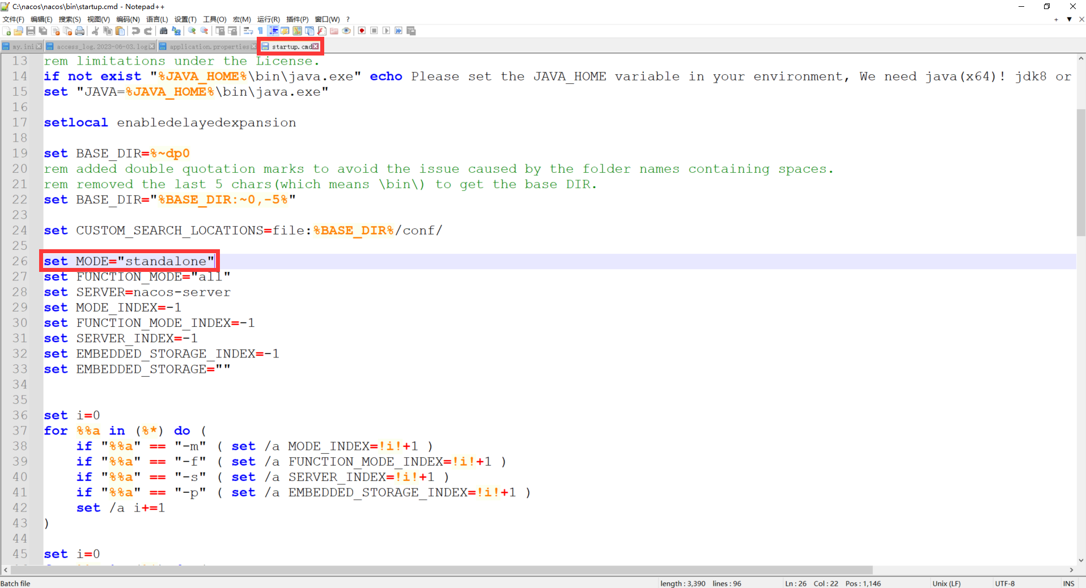Switch to the application.properties tab

click(209, 46)
